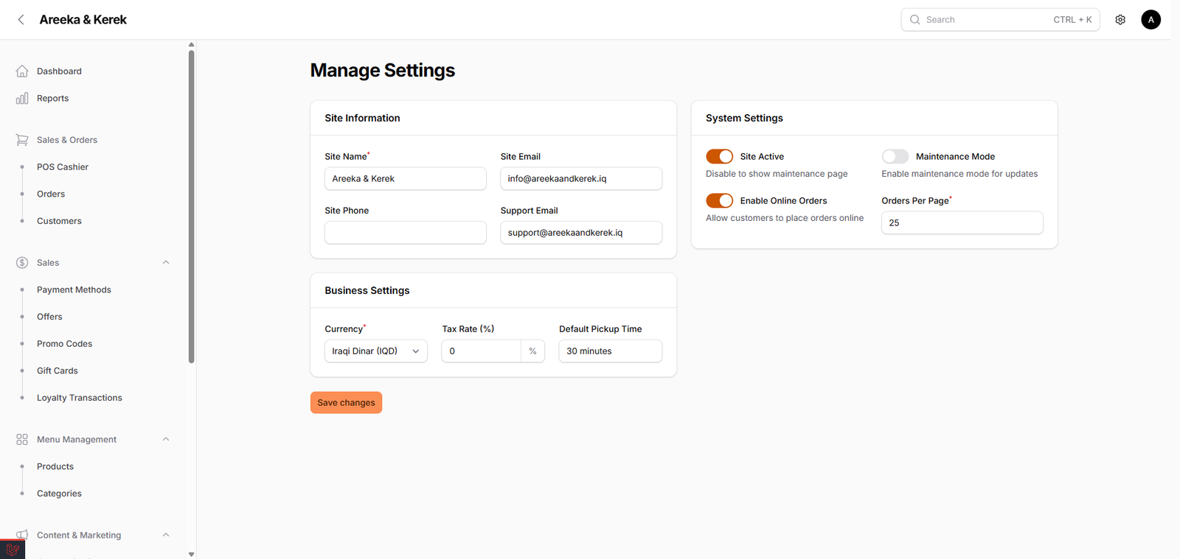Screen dimensions: 1180x559
Task: Click the Menu Management grid icon
Action: coord(22,440)
